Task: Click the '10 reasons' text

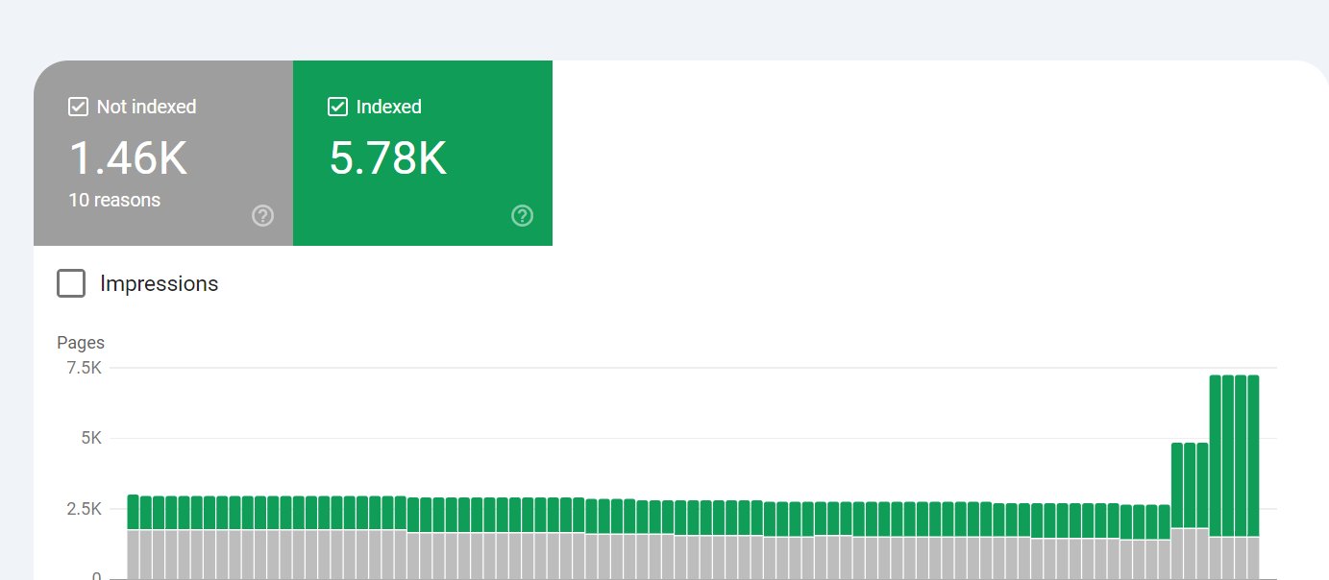Action: pos(114,200)
